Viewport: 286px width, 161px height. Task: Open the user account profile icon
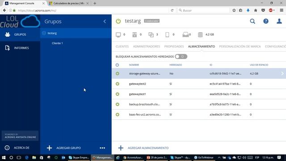(x=279, y=21)
